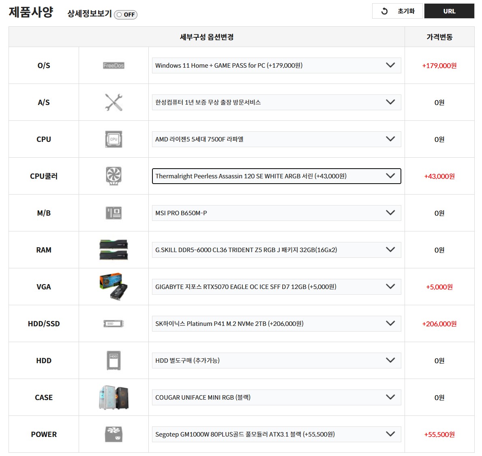The image size is (482, 456).
Task: Click the 초기화 reset button
Action: pos(397,11)
